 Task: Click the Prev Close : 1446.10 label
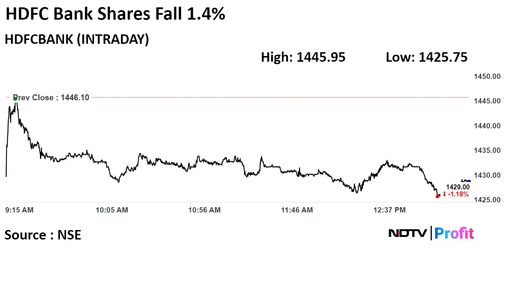click(51, 97)
